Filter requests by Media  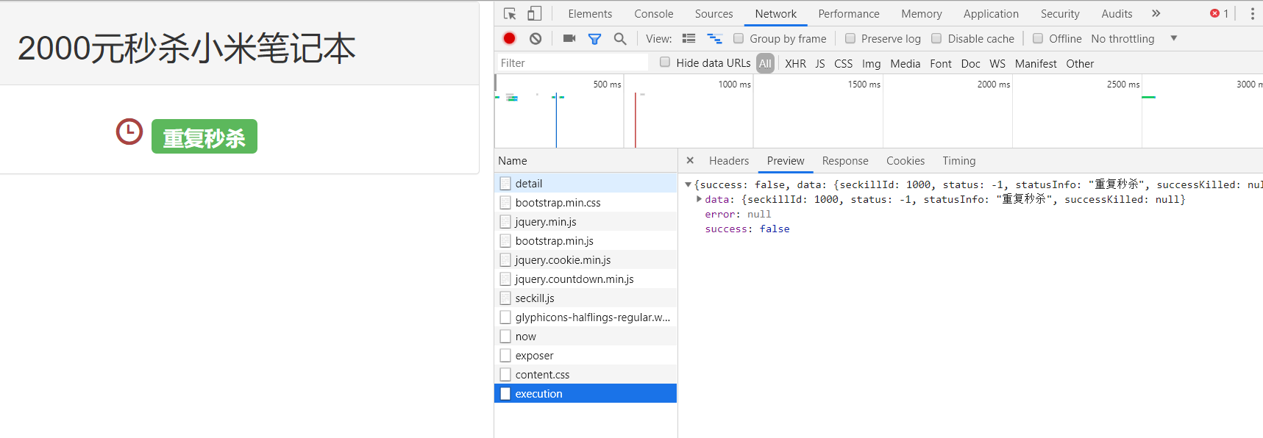pyautogui.click(x=906, y=63)
